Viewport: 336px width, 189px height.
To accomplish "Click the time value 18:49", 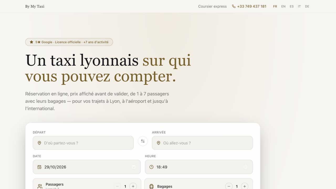I will click(162, 167).
